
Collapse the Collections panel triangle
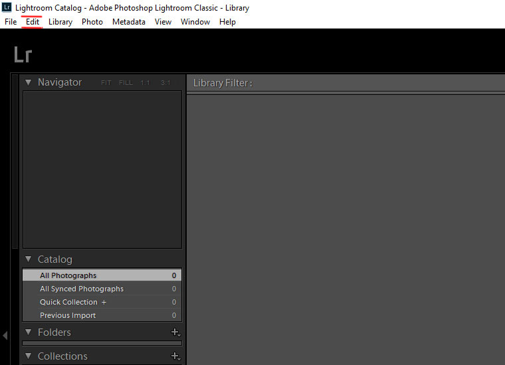click(29, 356)
